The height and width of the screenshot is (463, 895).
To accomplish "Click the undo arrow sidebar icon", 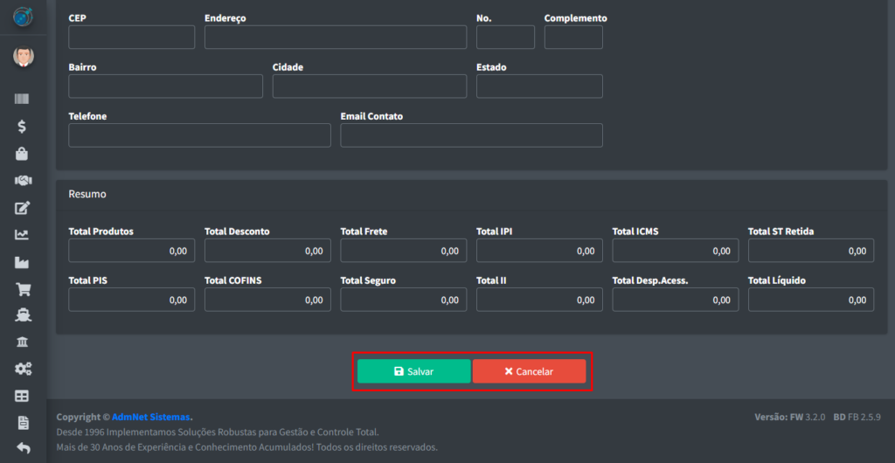I will (x=23, y=448).
